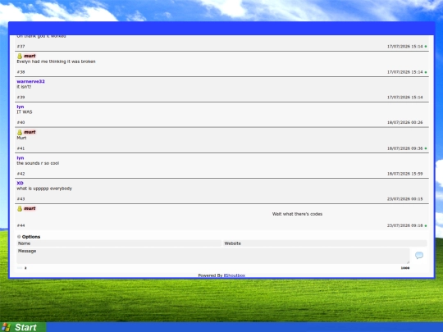Click the blue window title bar
The image size is (443, 332).
[x=221, y=28]
